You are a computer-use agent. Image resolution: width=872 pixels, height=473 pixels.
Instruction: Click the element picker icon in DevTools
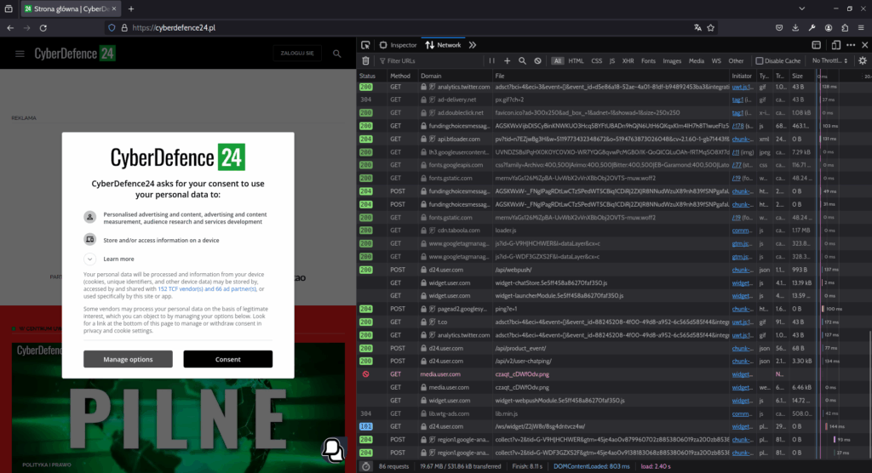365,45
